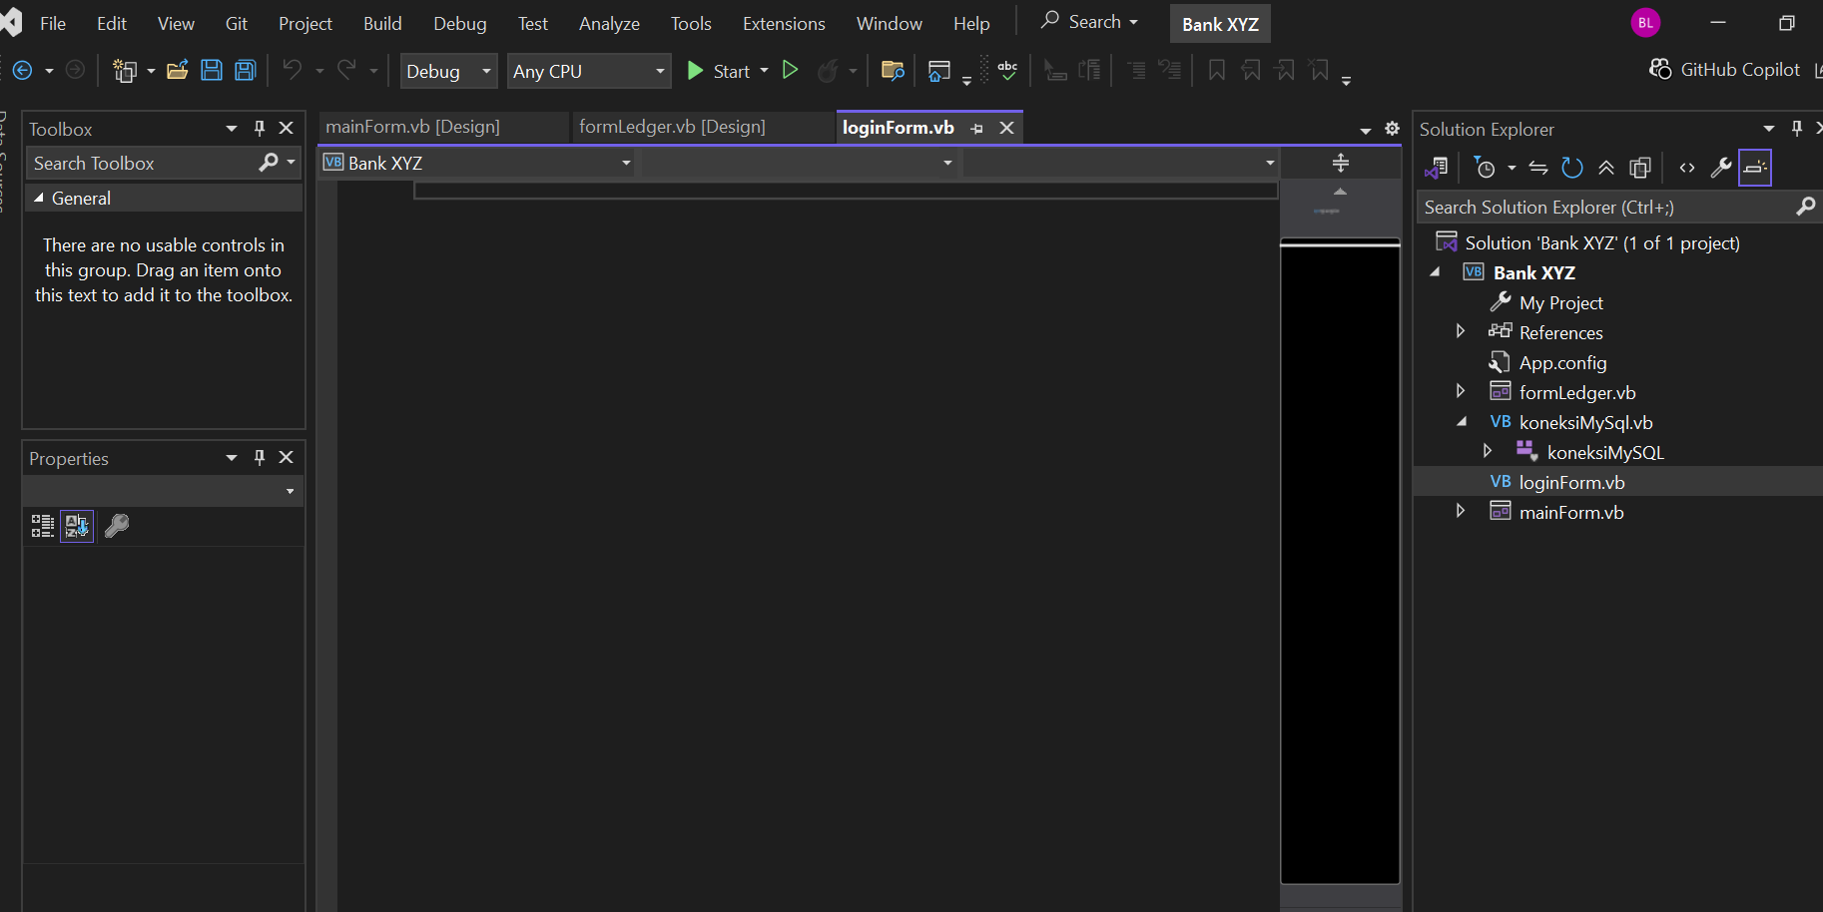Open the File menu
The image size is (1823, 912).
(53, 23)
